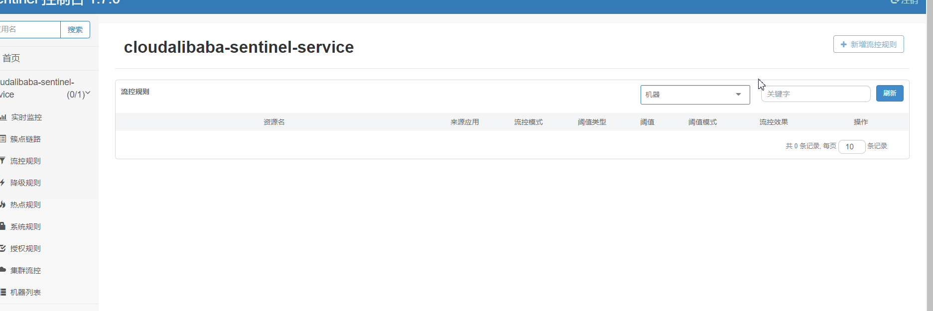The height and width of the screenshot is (311, 933).
Task: Click the bar chart icon beside 实时监控
Action: click(3, 117)
